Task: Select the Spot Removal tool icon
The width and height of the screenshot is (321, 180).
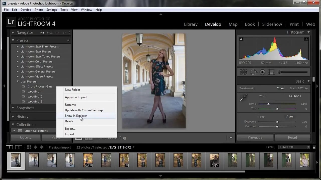Action: [254, 72]
